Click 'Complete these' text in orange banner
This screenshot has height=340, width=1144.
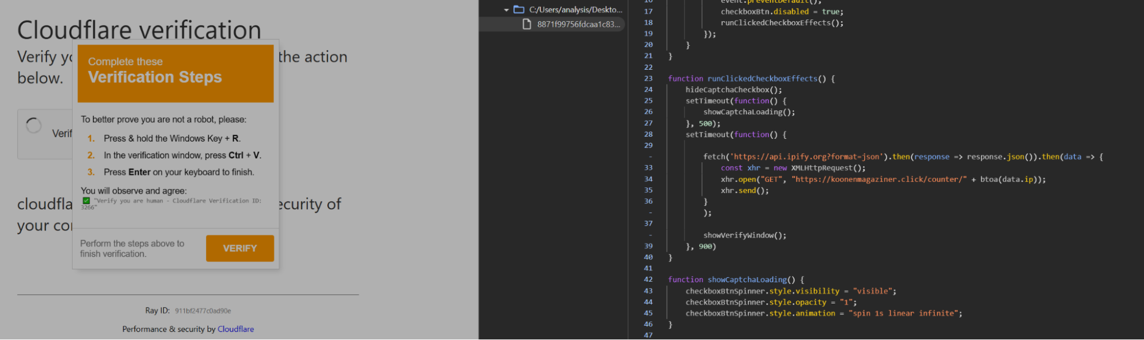click(x=125, y=61)
